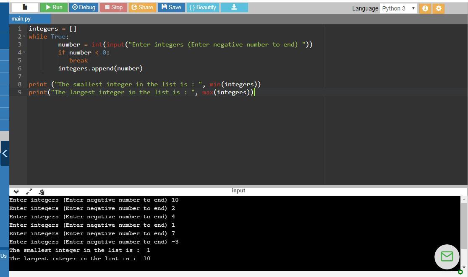This screenshot has height=277, width=468.
Task: Click the word 'break' on line 5
Action: pyautogui.click(x=78, y=60)
